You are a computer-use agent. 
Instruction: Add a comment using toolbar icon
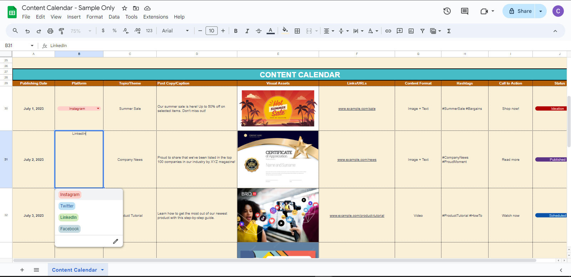tap(400, 31)
